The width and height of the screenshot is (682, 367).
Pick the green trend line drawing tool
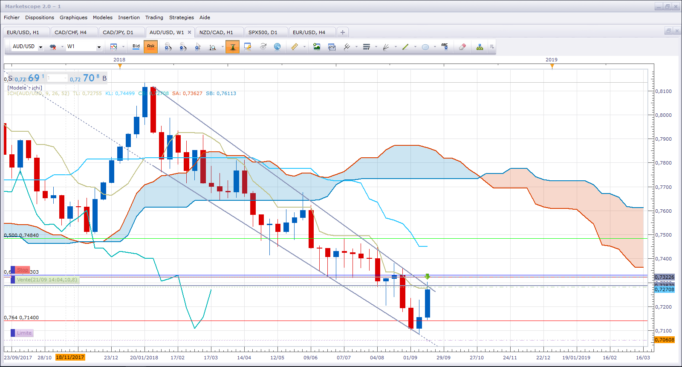click(405, 47)
